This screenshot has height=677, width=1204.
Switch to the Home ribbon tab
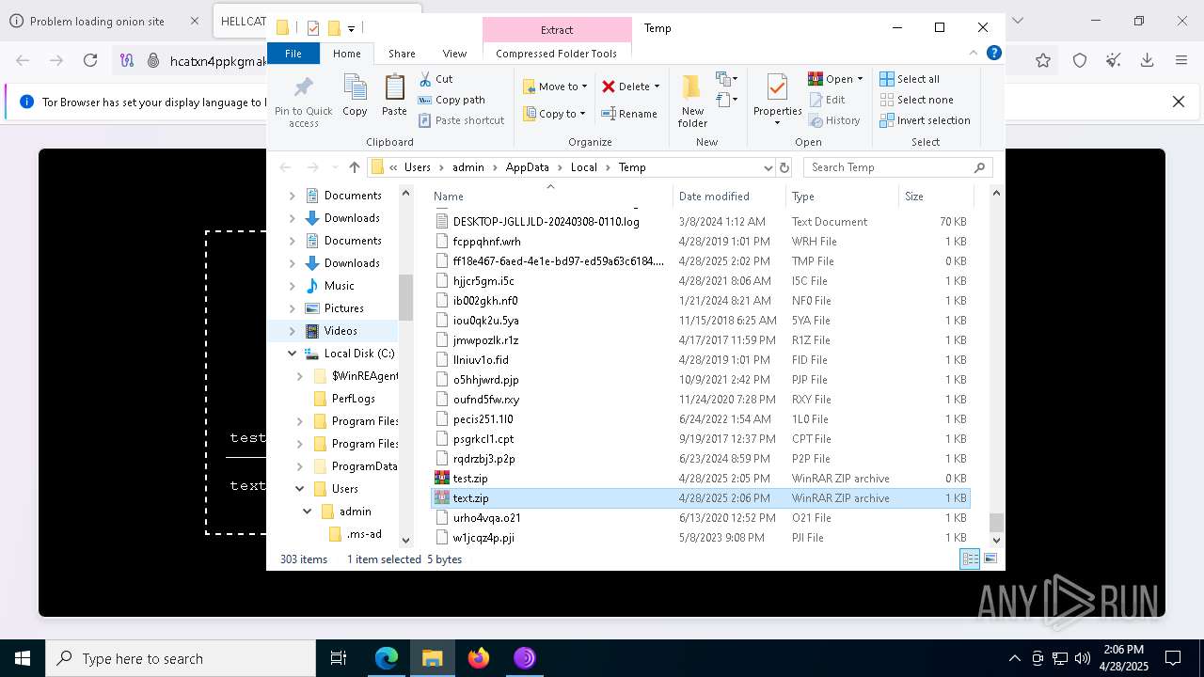347,54
